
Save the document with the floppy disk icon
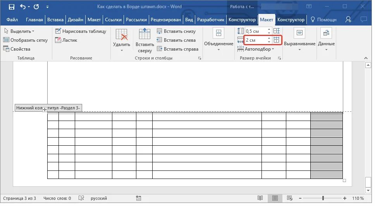click(x=11, y=7)
